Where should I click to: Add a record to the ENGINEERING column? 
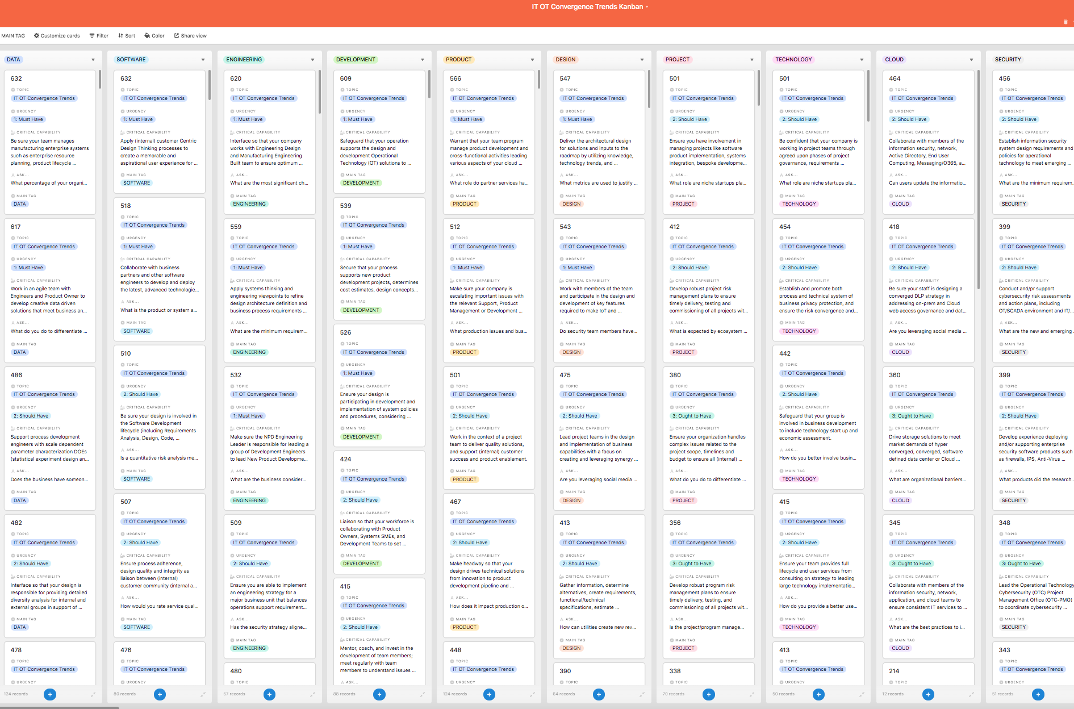(x=270, y=694)
